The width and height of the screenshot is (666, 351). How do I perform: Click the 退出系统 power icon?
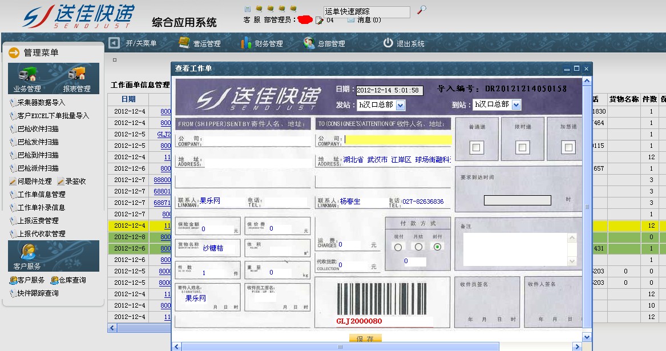tap(388, 43)
